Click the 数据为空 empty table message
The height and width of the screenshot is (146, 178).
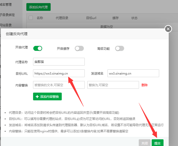point(106,27)
